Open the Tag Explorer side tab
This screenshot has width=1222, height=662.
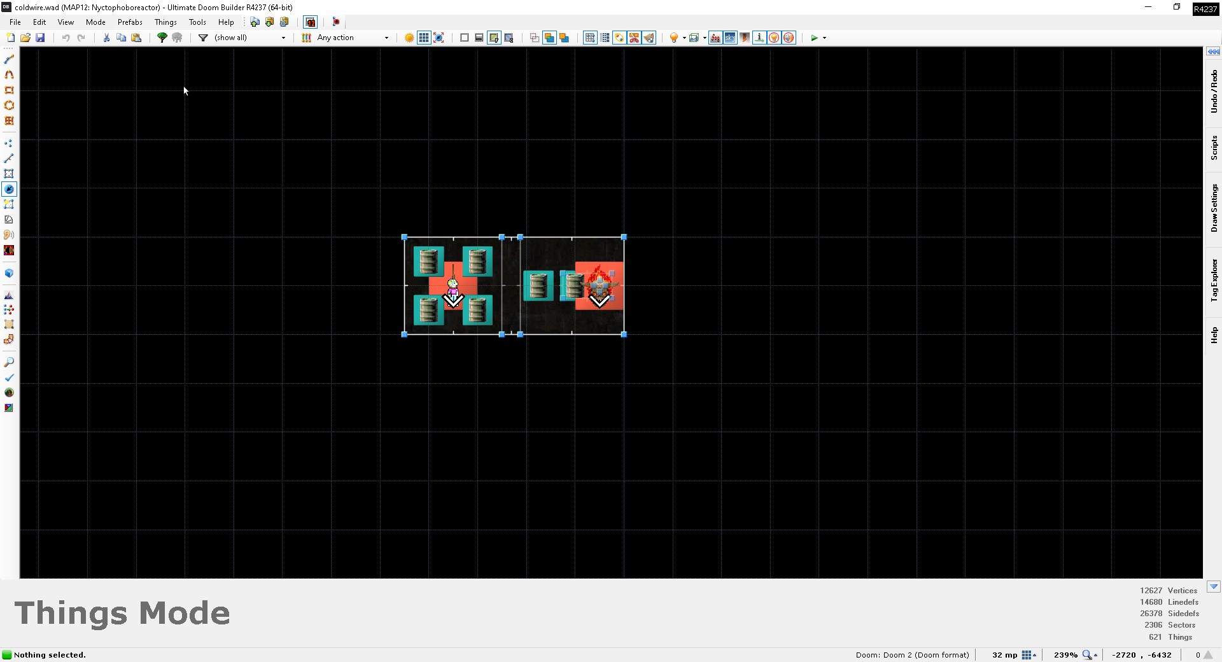1214,280
